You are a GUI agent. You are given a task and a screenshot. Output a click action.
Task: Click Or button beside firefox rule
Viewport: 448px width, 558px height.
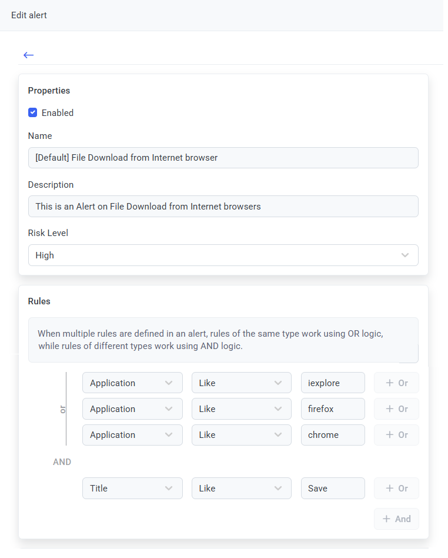pos(396,409)
